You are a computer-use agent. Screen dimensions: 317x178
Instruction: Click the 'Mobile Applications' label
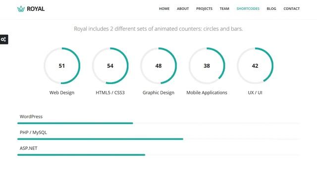207,92
